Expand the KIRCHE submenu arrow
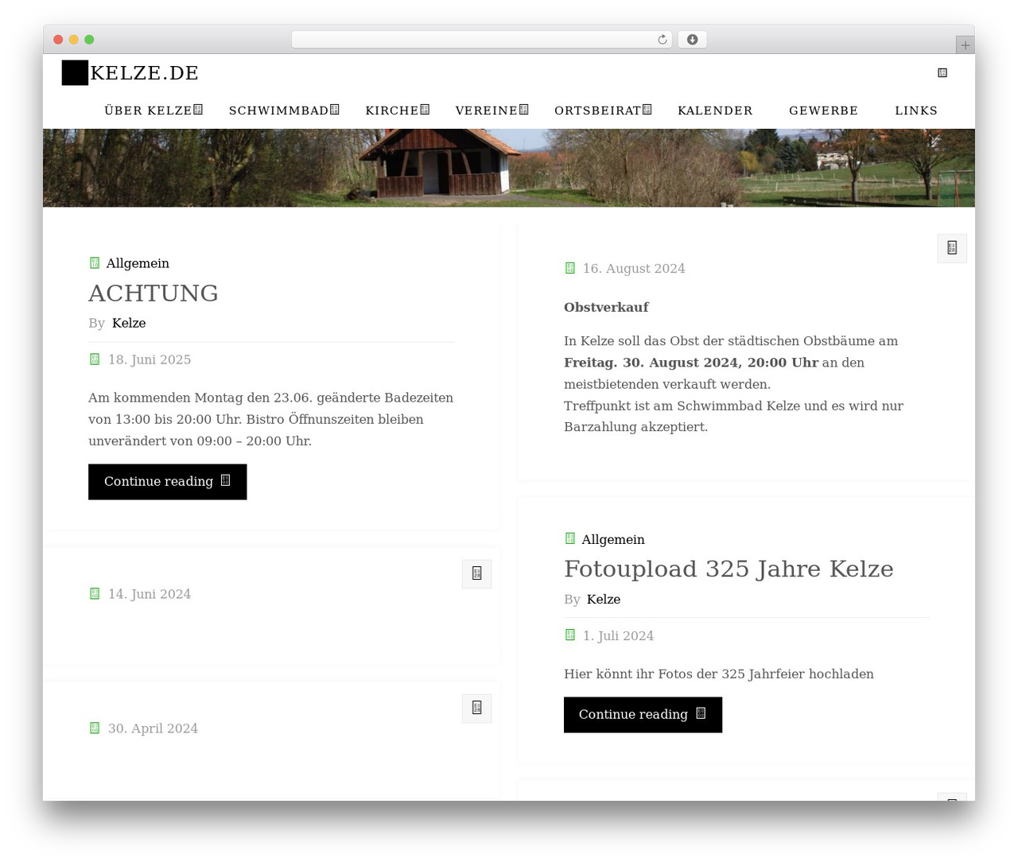This screenshot has height=862, width=1018. (425, 110)
